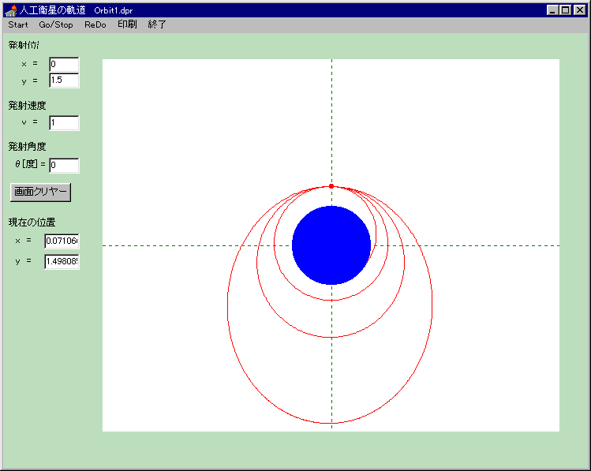591x471 pixels.
Task: Select the launch angle θ input box
Action: (x=64, y=166)
